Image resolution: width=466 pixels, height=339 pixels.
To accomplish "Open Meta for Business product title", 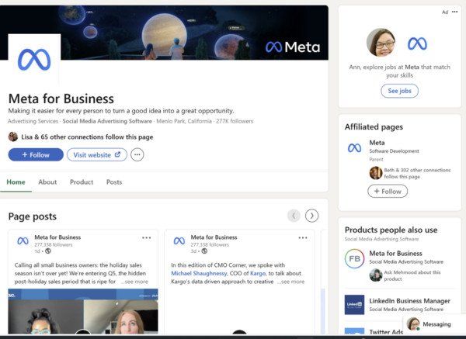I will [x=395, y=253].
